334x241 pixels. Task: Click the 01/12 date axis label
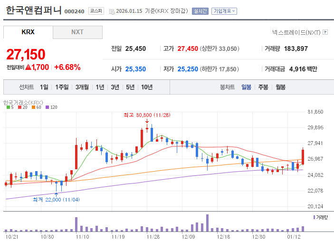click(x=294, y=237)
